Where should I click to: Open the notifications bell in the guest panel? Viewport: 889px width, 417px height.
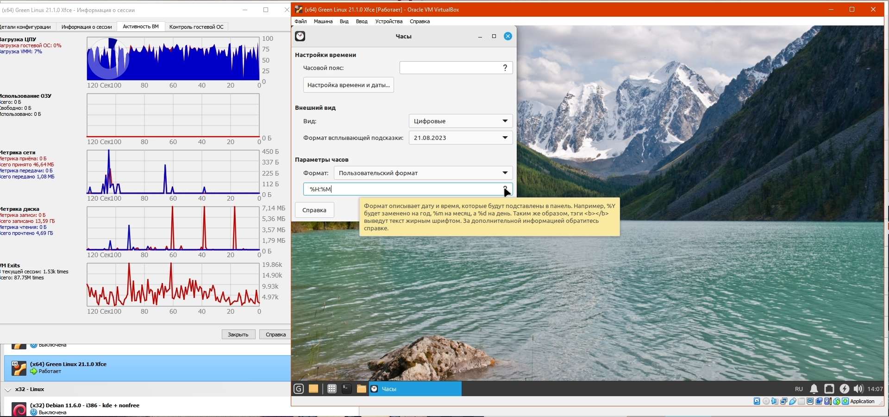814,389
